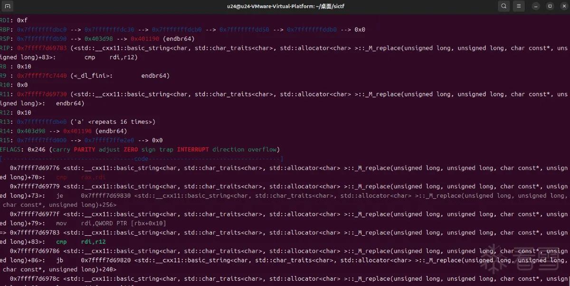This screenshot has width=570, height=286.
Task: Open the hamburger menu in title bar
Action: (519, 6)
